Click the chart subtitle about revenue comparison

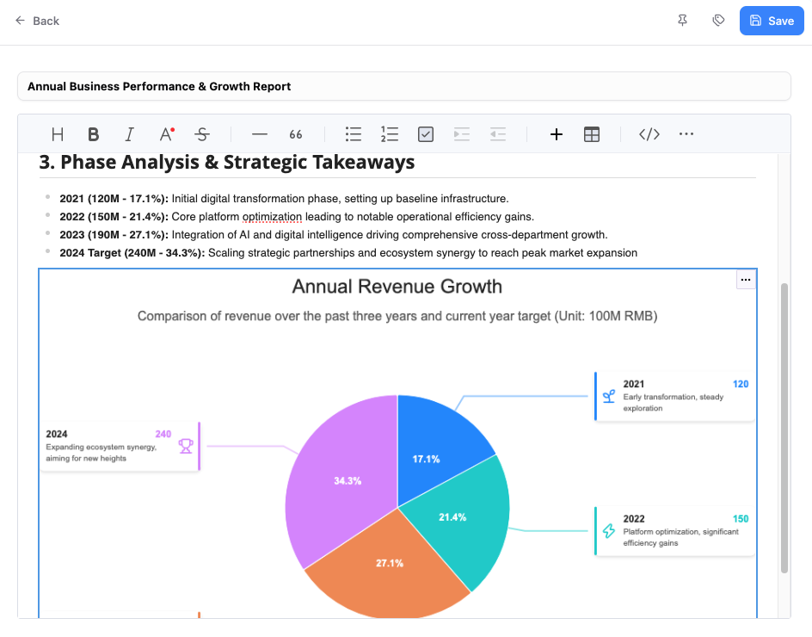pyautogui.click(x=397, y=316)
